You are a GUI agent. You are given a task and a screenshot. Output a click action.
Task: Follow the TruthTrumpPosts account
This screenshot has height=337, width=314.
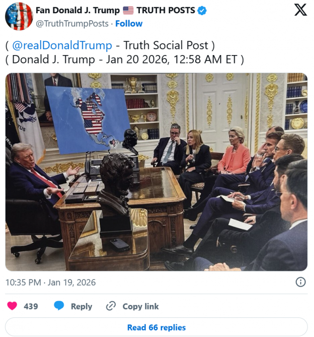click(x=129, y=24)
